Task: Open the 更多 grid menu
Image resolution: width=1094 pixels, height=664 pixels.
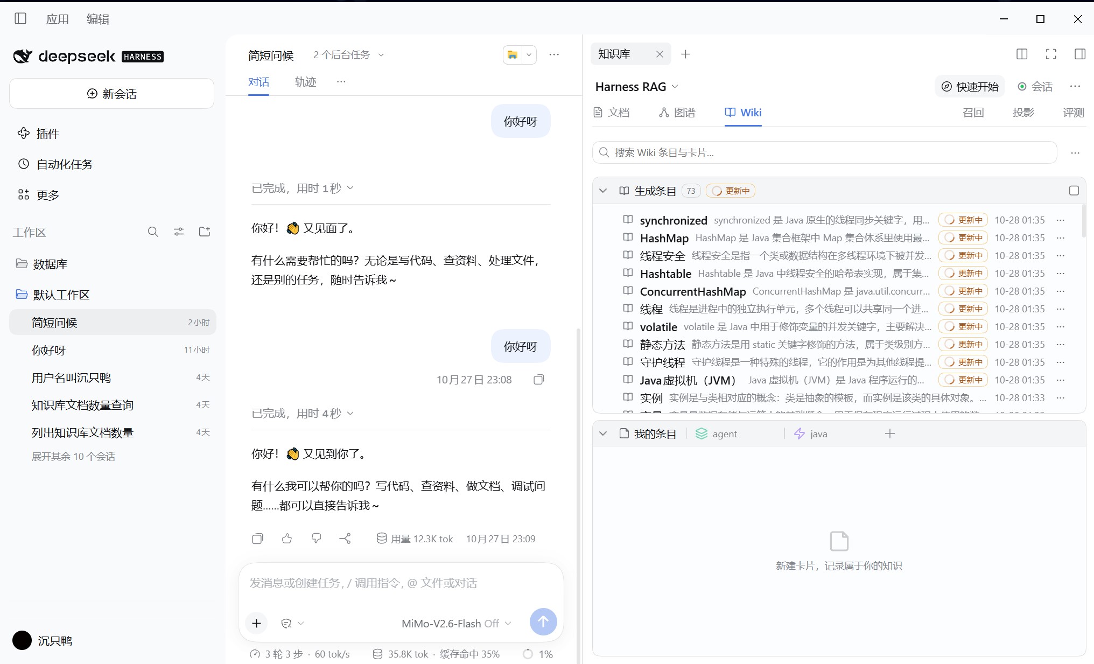Action: pyautogui.click(x=39, y=195)
